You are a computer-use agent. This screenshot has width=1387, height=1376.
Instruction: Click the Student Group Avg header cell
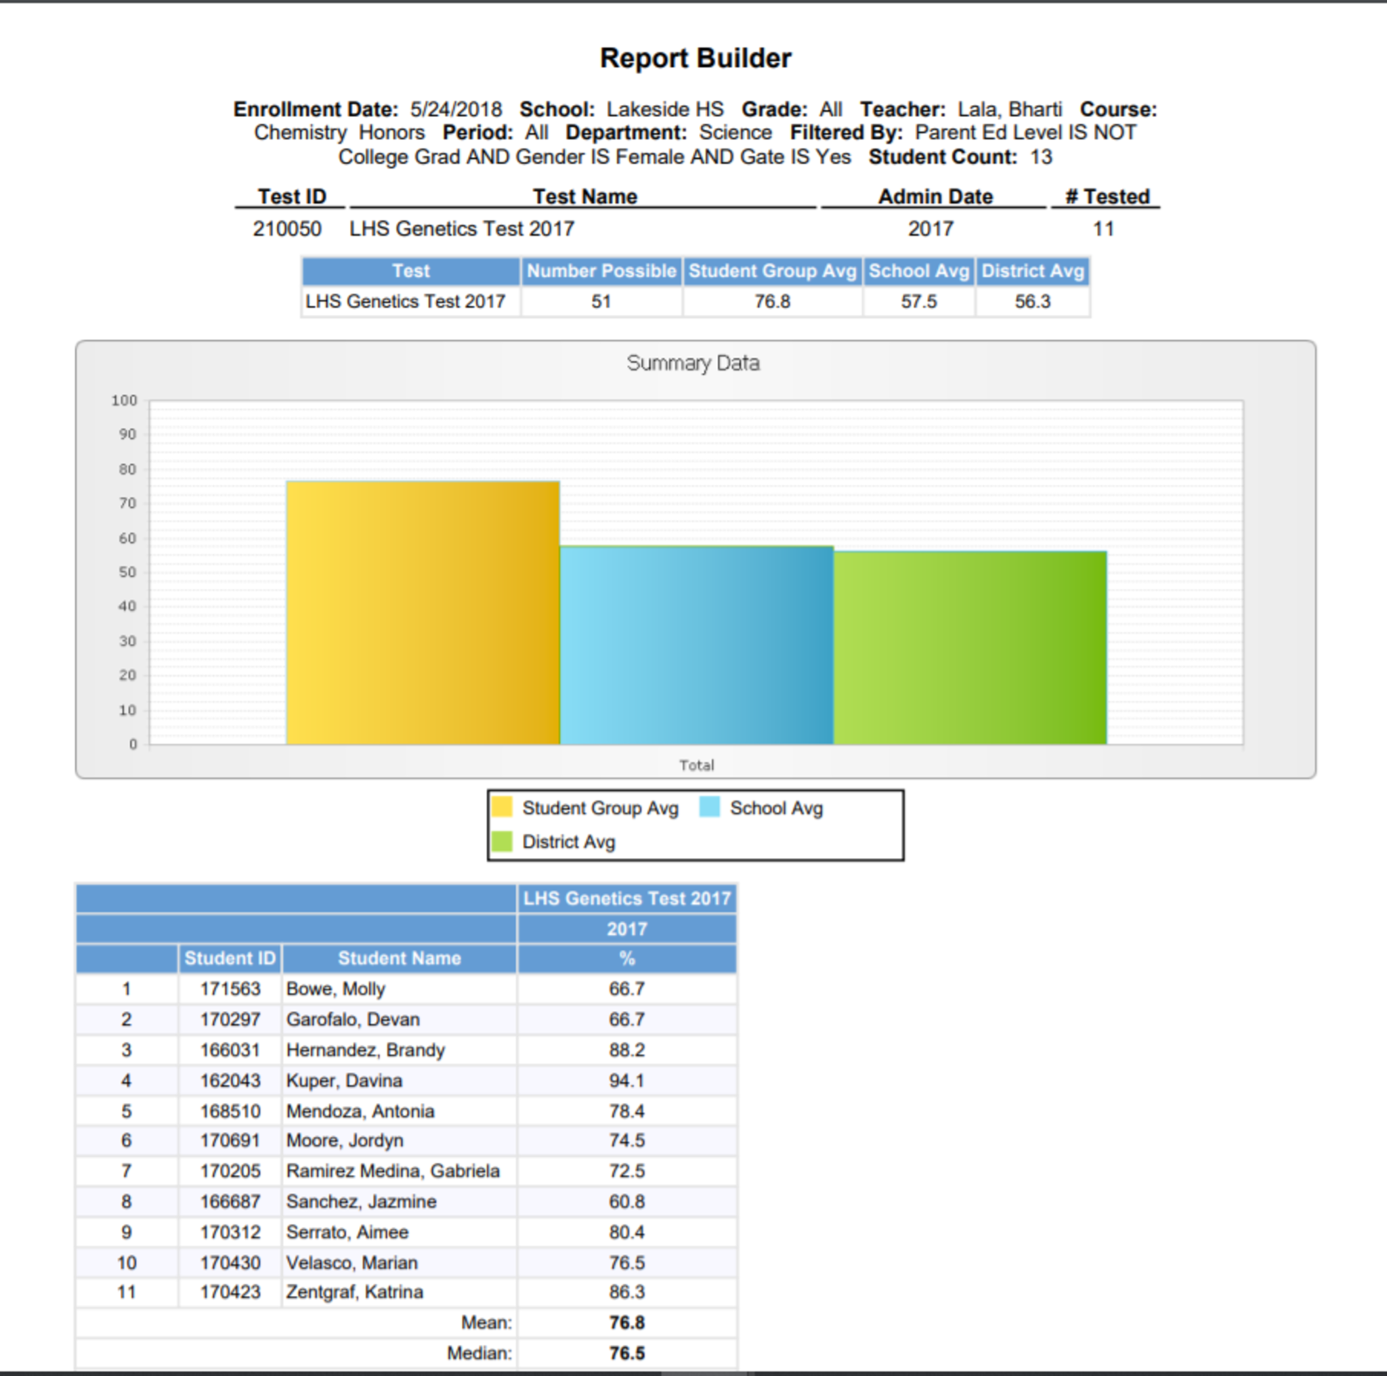[x=772, y=272]
